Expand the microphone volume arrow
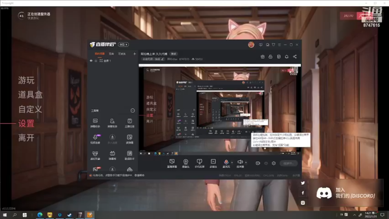Screen dimensions: 389x219 pos(232,163)
